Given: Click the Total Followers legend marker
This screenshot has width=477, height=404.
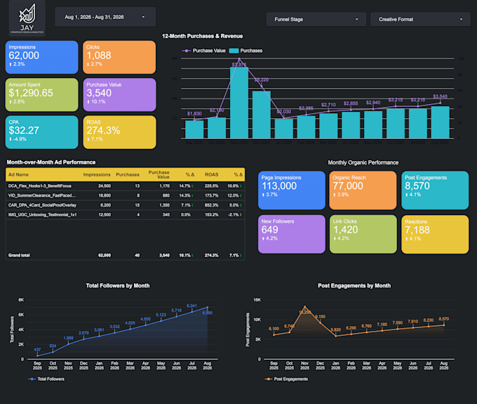Looking at the screenshot, I should point(32,379).
